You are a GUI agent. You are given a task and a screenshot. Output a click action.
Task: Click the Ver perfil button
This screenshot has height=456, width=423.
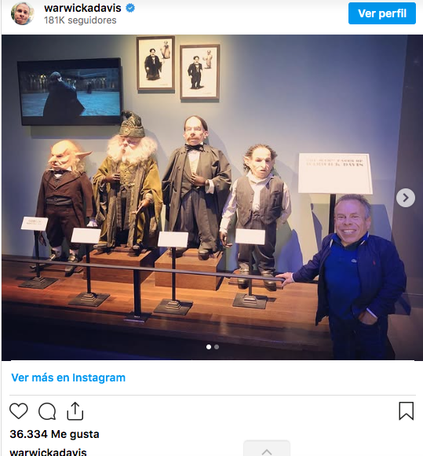point(382,13)
